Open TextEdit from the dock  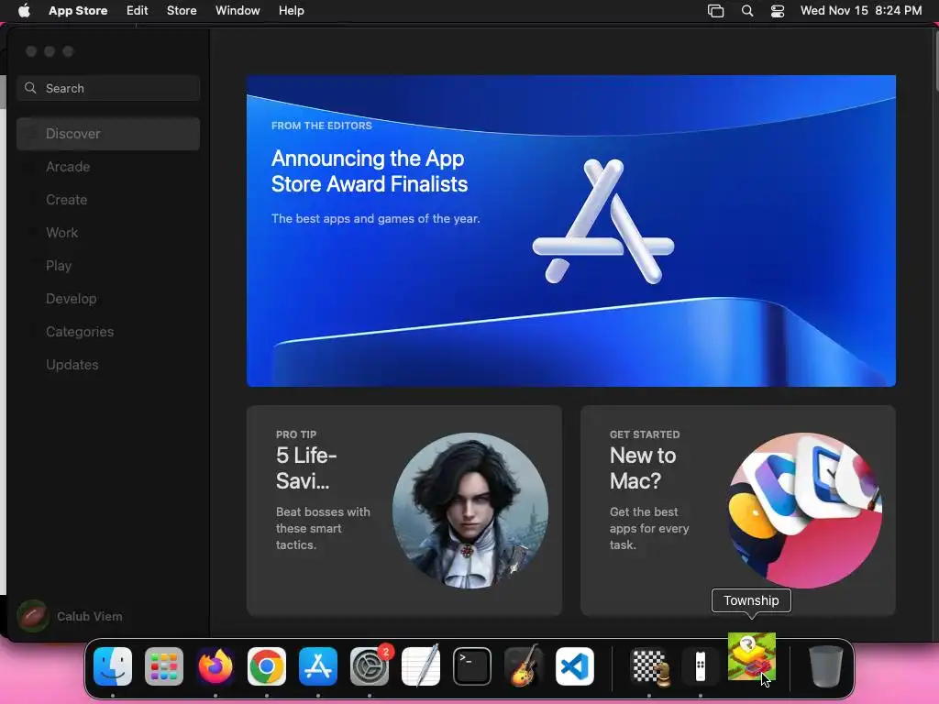coord(420,666)
